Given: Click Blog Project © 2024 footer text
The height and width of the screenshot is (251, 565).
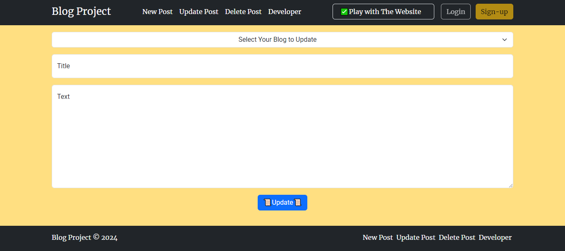Looking at the screenshot, I should [x=84, y=237].
